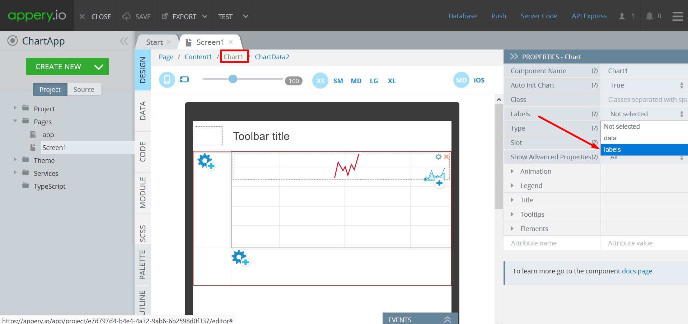Collapse the project panel with double chevron
Image resolution: width=688 pixels, height=324 pixels.
pos(124,41)
